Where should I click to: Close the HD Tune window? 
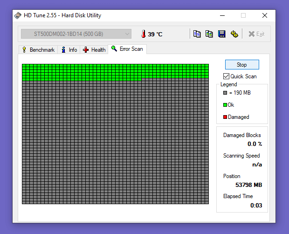(265, 15)
